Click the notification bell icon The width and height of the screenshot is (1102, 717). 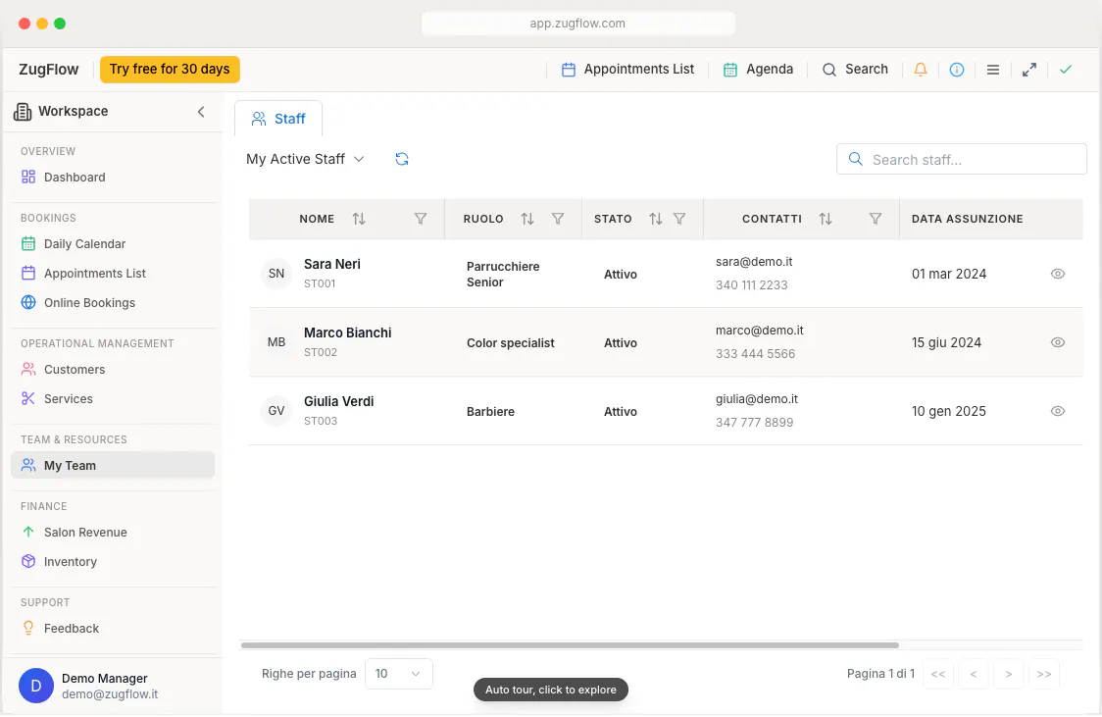click(x=920, y=70)
